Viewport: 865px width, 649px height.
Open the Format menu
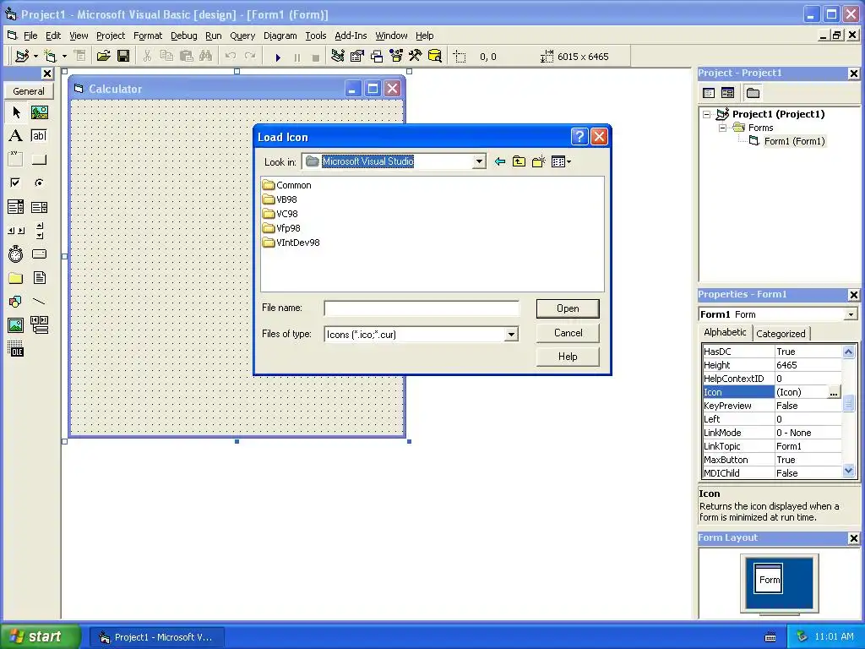pos(148,35)
